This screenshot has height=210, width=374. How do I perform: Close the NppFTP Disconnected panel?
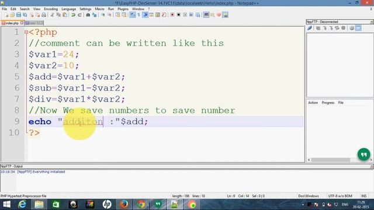[x=372, y=22]
